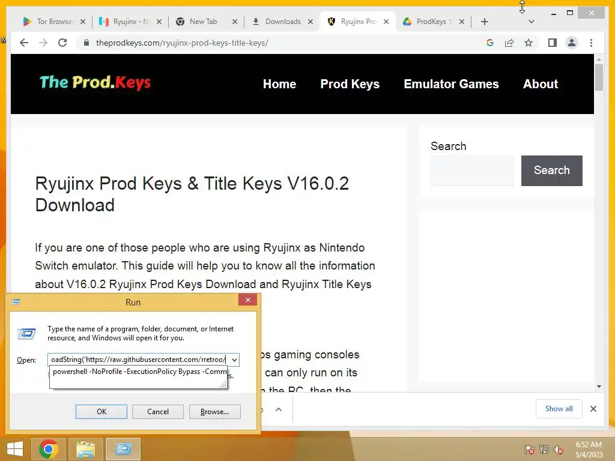Open the About menu item
The image size is (615, 461).
(540, 84)
